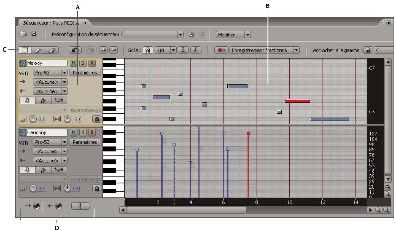Click Melody pan value -9.0
396x231 pixels.
tap(77, 119)
